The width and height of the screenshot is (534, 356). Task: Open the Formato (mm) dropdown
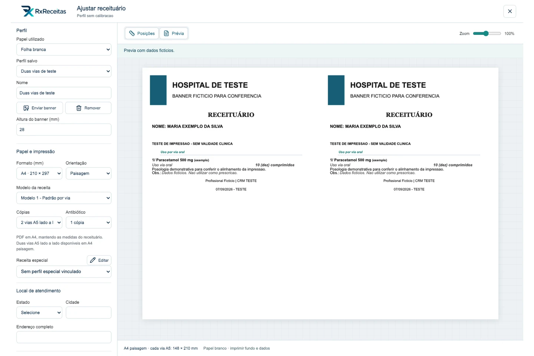click(x=39, y=174)
